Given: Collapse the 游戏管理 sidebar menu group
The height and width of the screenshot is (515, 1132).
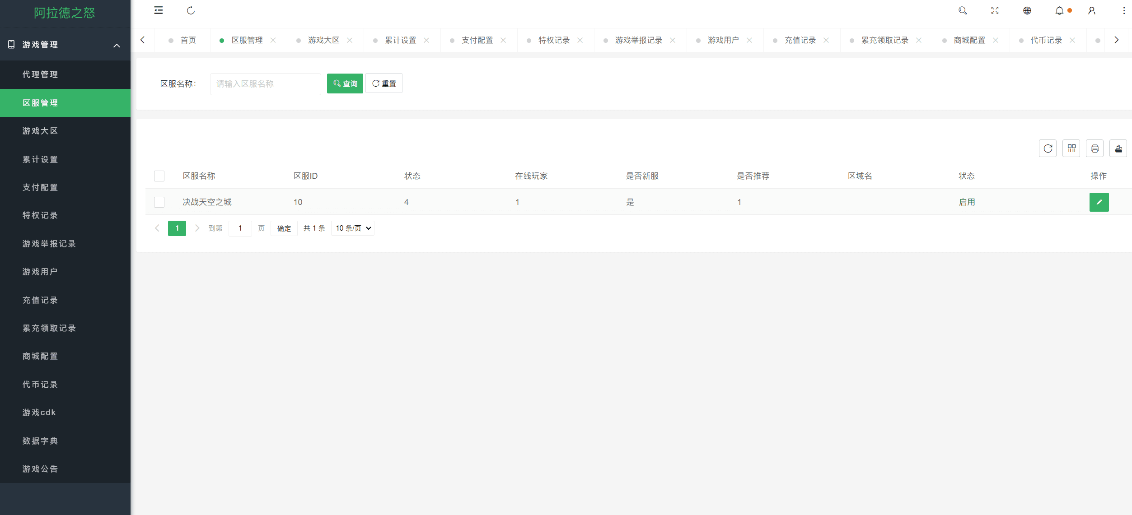Looking at the screenshot, I should (117, 45).
